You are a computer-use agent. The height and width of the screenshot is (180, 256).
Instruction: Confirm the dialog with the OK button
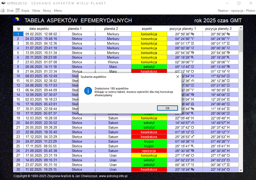point(167,108)
